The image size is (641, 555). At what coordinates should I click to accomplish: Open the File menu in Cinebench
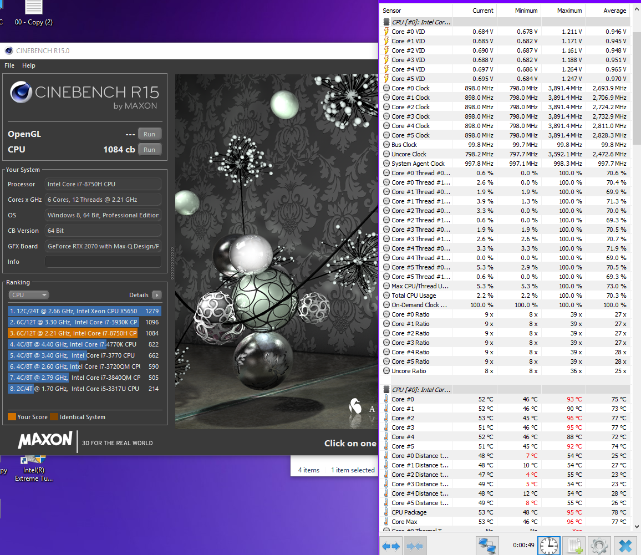tap(9, 65)
